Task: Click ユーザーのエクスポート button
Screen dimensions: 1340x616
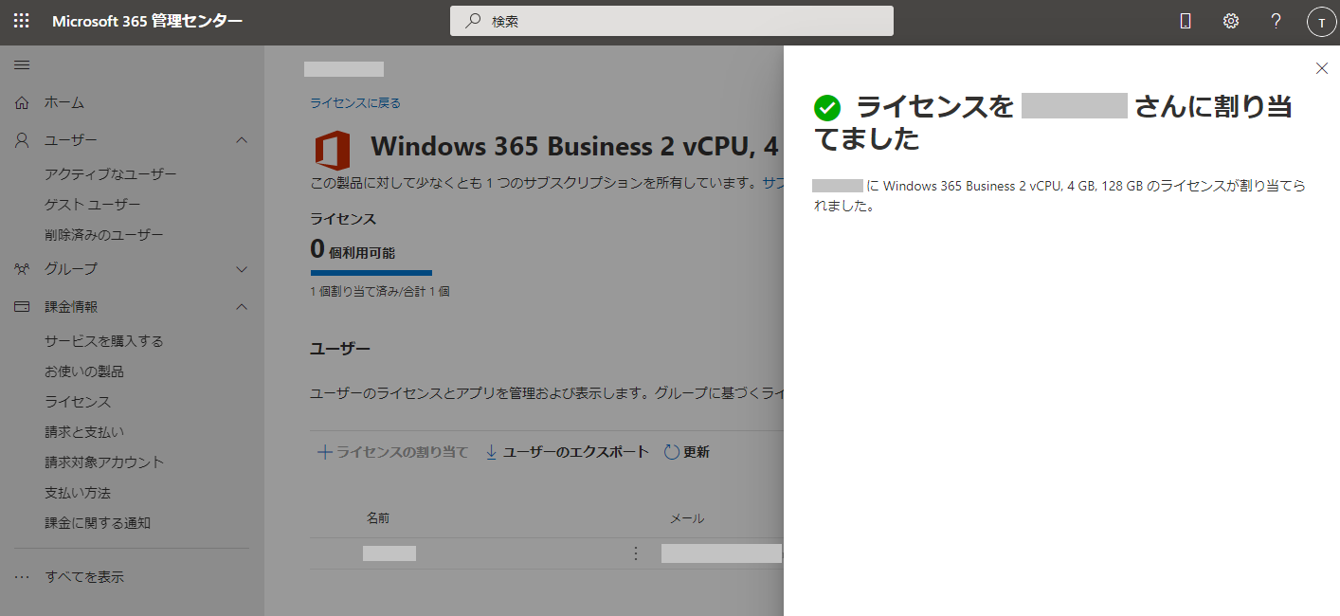Action: (x=567, y=452)
